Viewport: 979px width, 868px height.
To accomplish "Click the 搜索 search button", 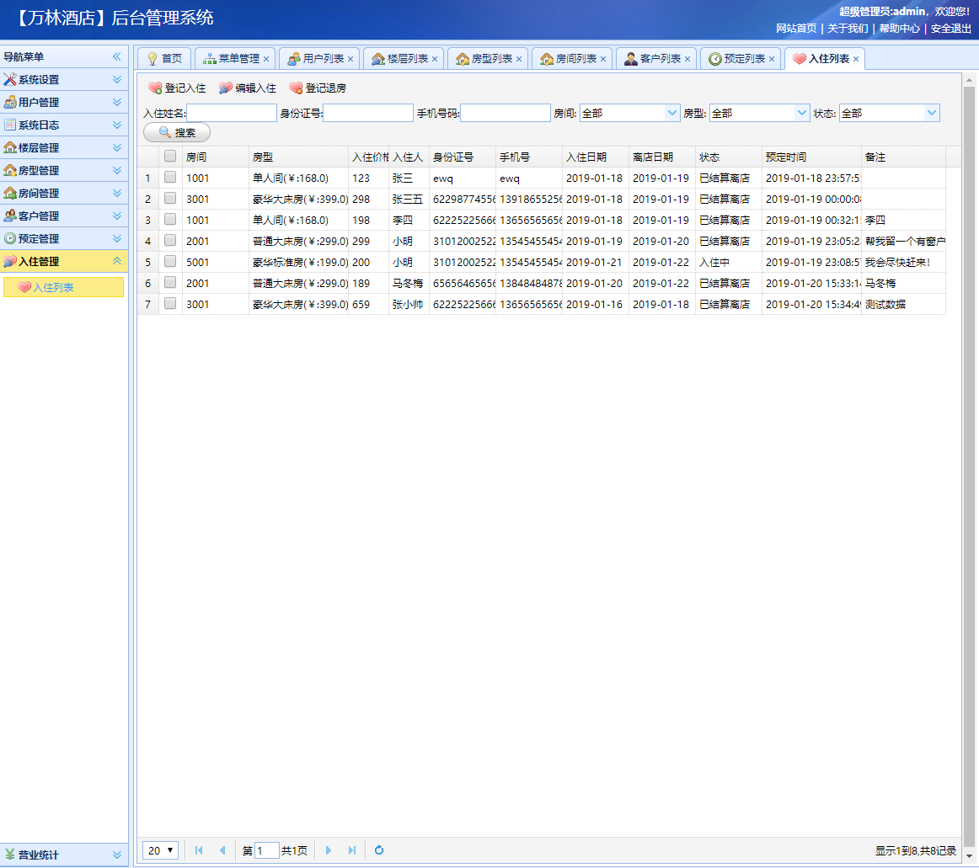I will click(177, 133).
